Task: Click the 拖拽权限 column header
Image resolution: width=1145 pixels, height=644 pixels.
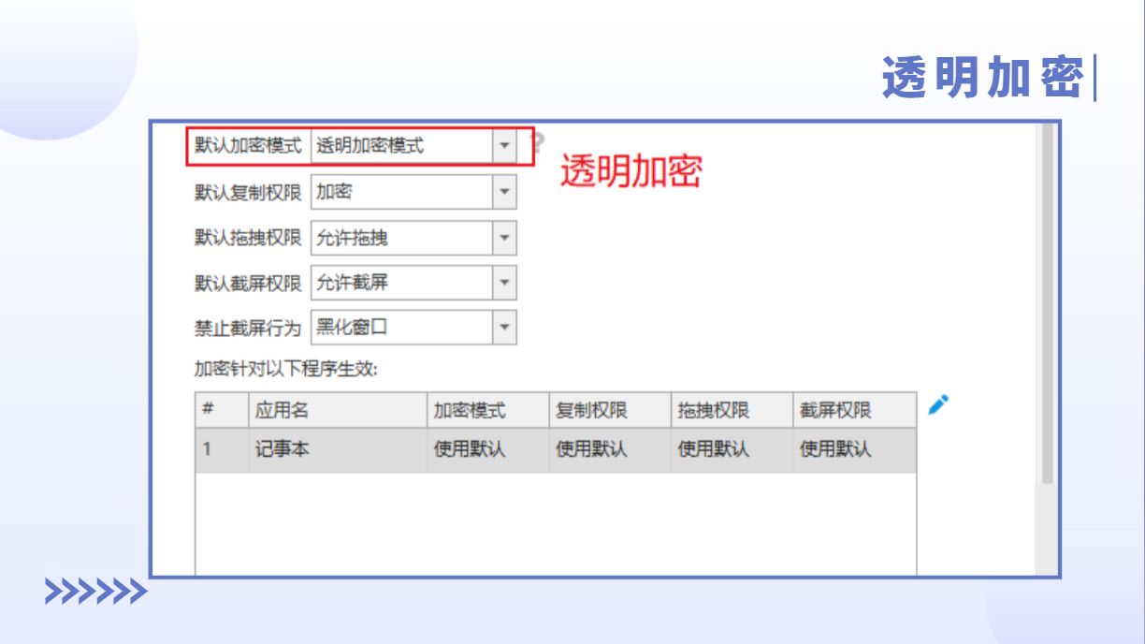Action: pos(732,410)
